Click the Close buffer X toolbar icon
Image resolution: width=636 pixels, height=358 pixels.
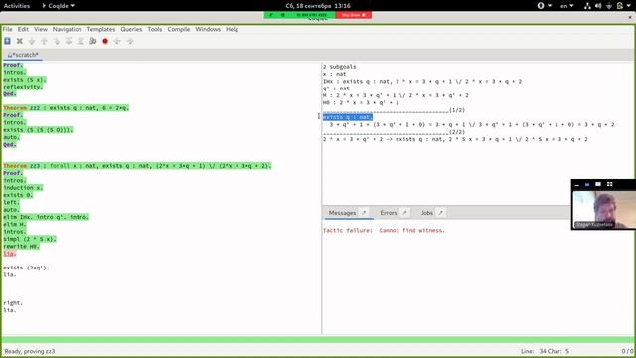(x=20, y=41)
